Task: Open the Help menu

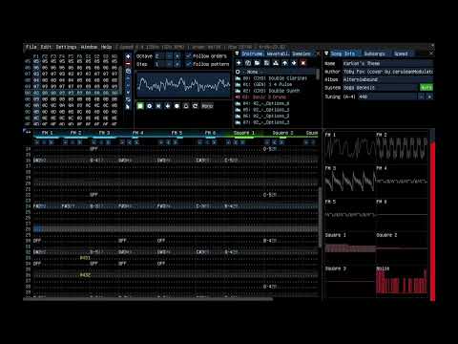Action: click(106, 47)
